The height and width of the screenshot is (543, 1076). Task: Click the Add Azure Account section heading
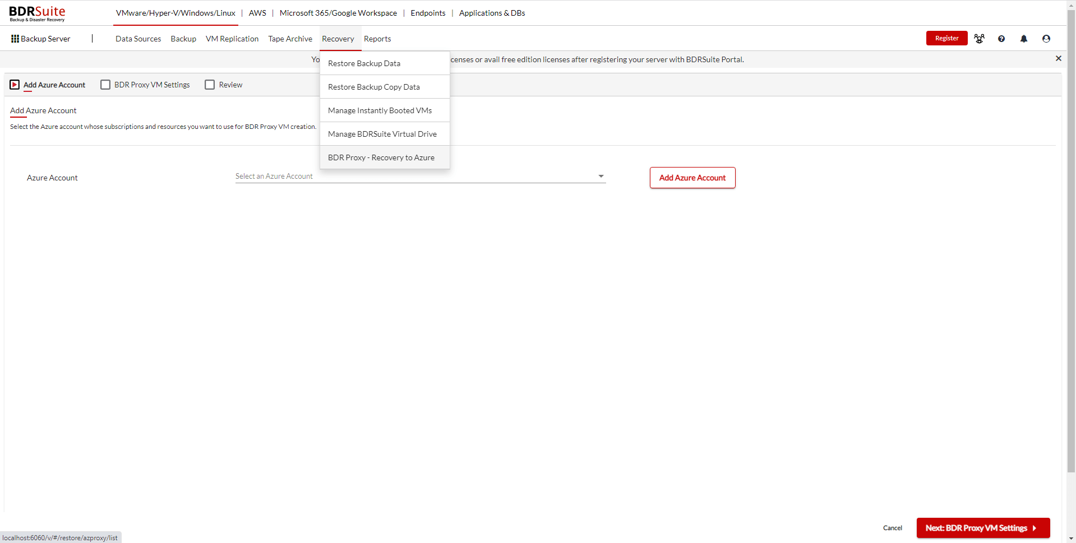click(x=43, y=110)
